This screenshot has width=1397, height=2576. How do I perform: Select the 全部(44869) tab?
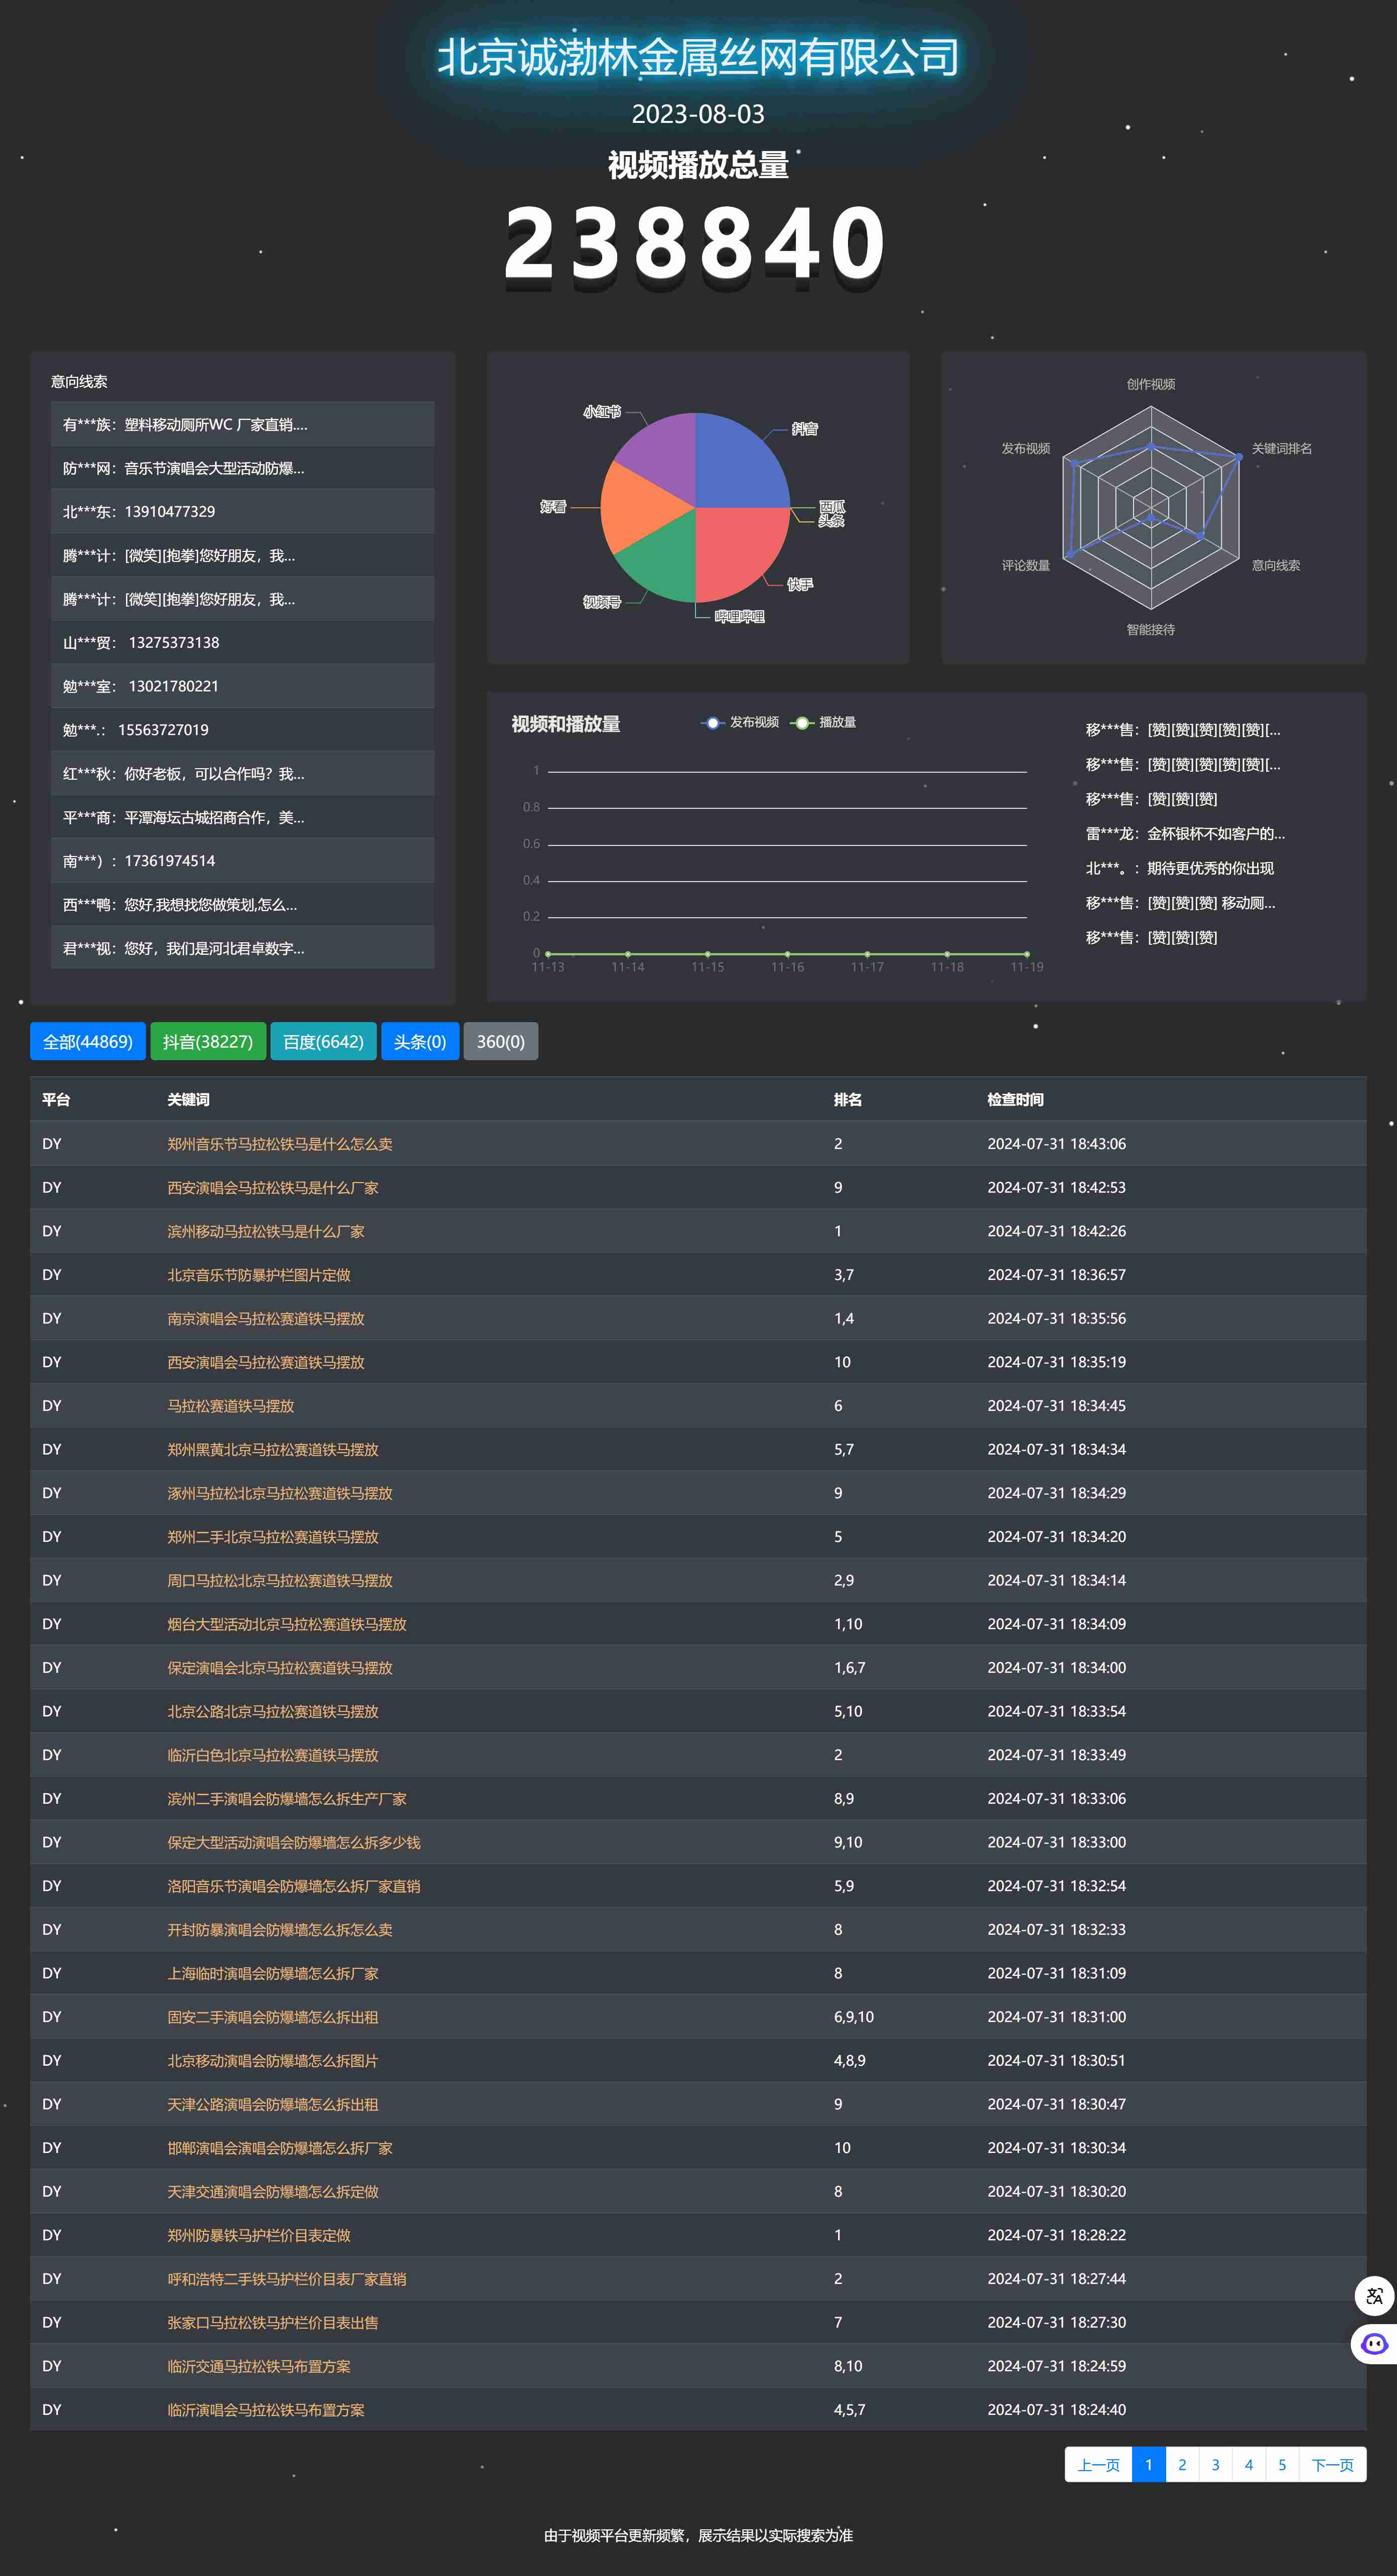pyautogui.click(x=88, y=1041)
